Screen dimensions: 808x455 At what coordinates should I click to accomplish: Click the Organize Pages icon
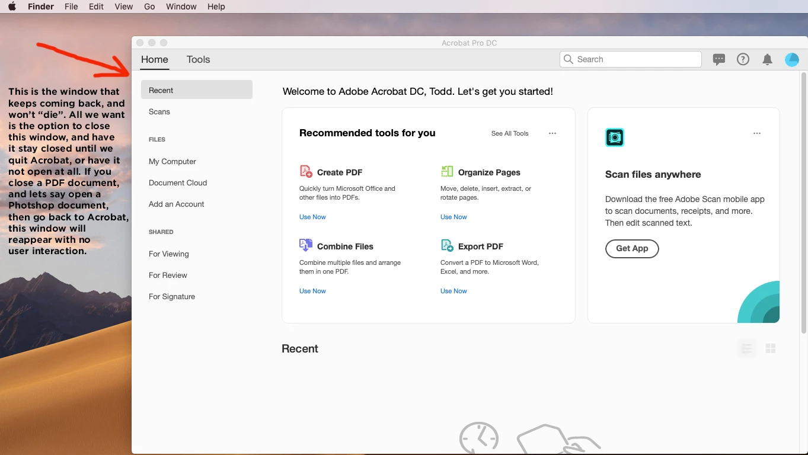click(447, 172)
